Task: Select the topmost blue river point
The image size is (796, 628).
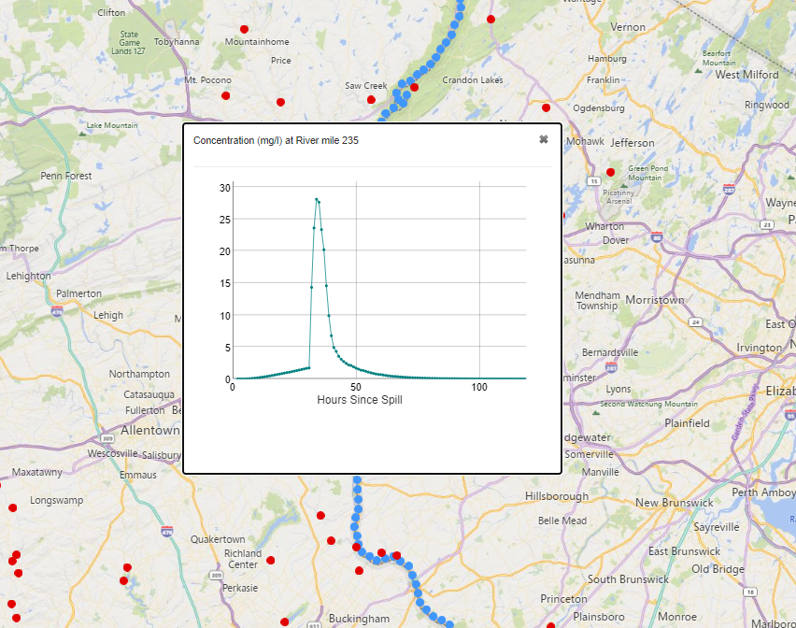Action: pos(461,2)
